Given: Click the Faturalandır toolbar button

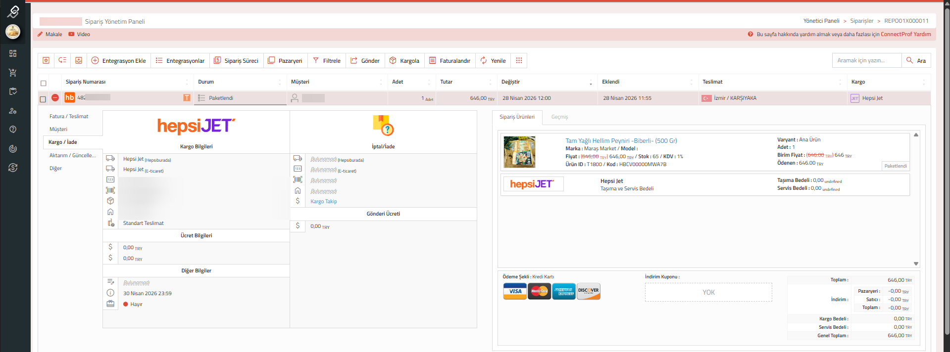Looking at the screenshot, I should click(450, 60).
